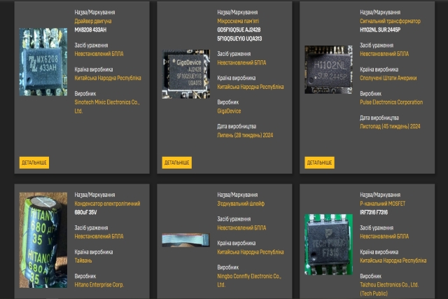
Task: Select 'З'єднувальний шлейф' component name
Action: click(241, 204)
